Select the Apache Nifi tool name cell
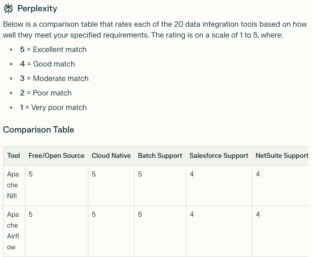 click(x=13, y=185)
